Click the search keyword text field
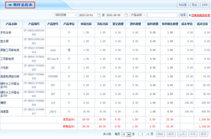 pyautogui.click(x=162, y=15)
